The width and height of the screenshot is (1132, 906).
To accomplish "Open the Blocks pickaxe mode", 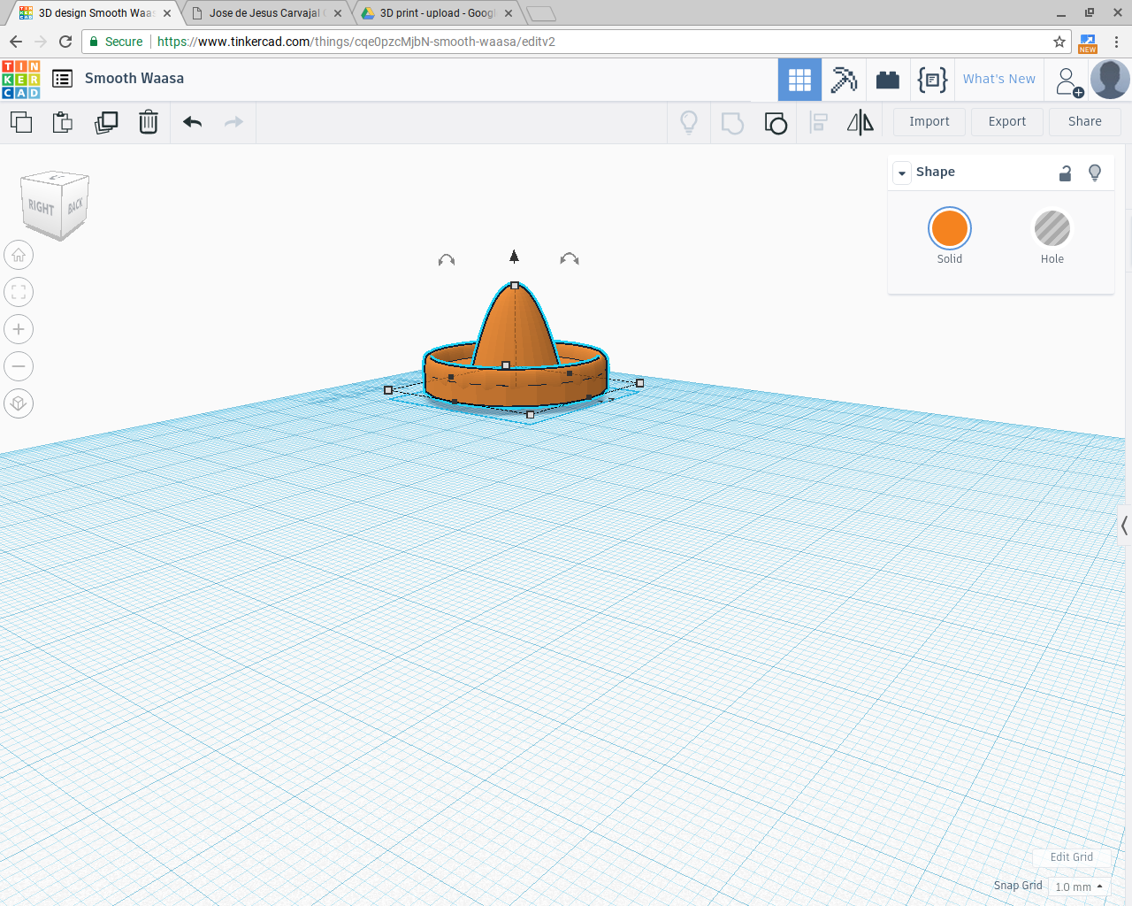I will [x=844, y=80].
